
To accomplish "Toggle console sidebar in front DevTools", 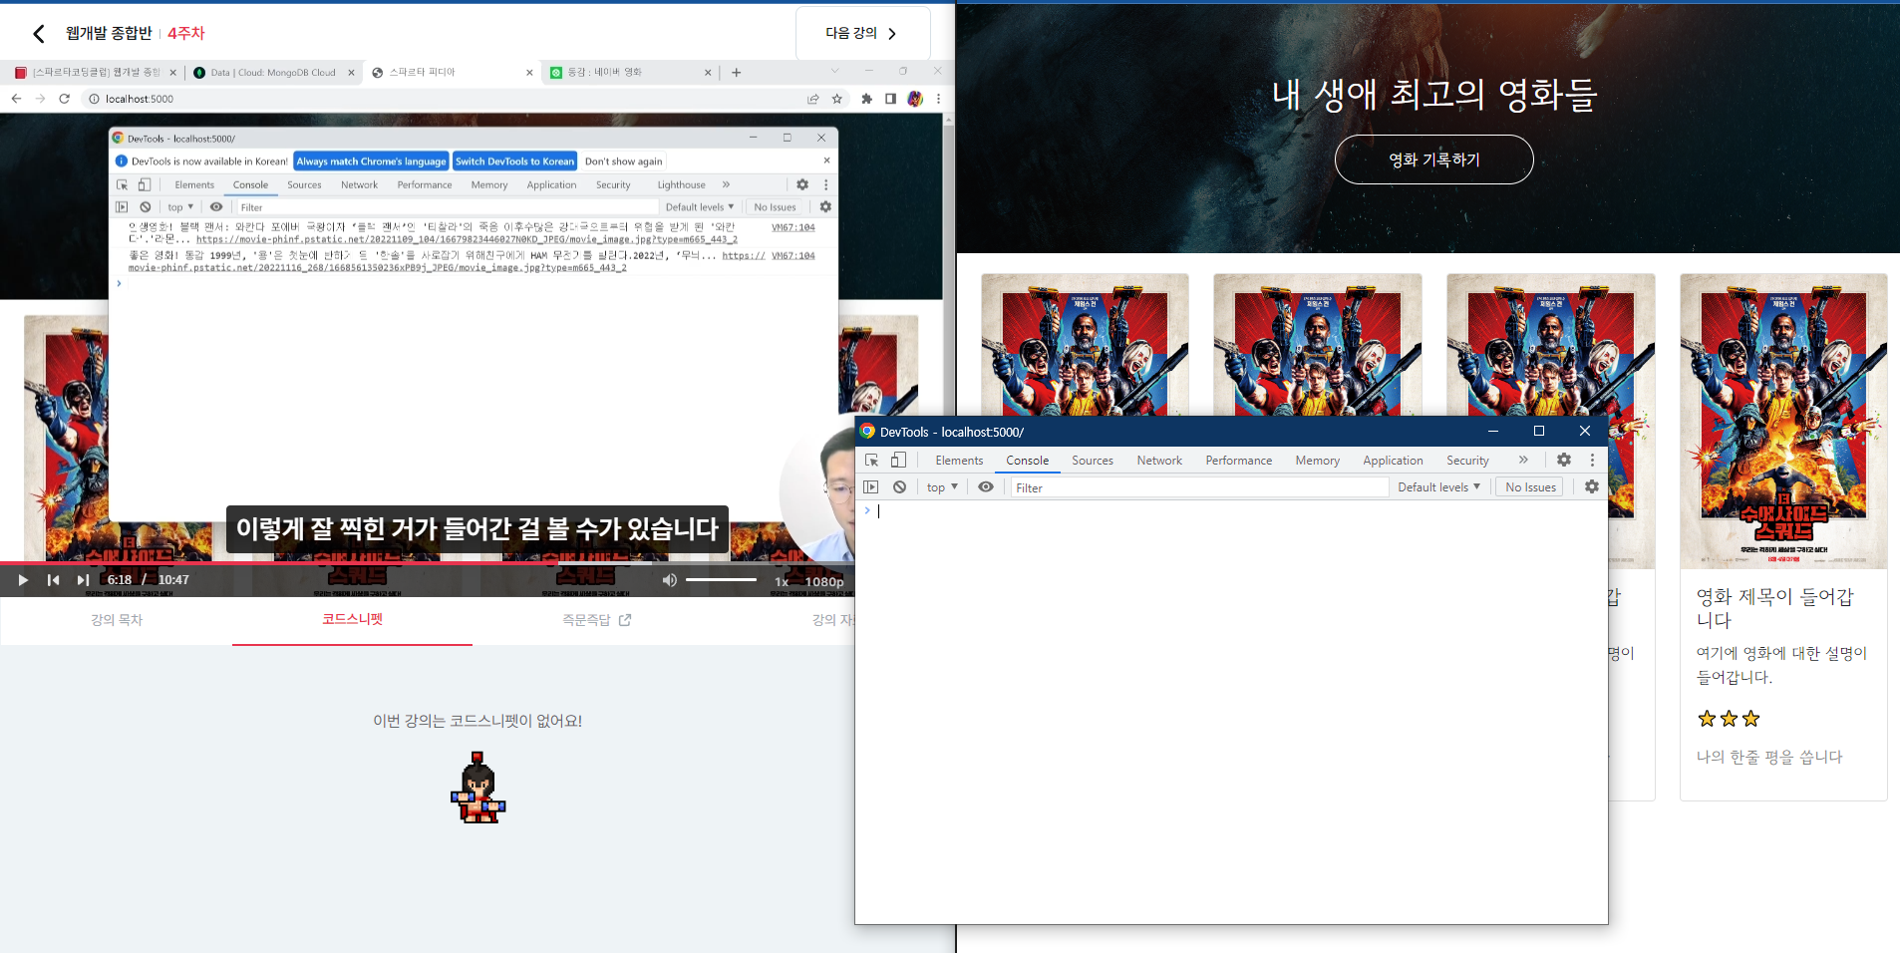I will coord(871,487).
